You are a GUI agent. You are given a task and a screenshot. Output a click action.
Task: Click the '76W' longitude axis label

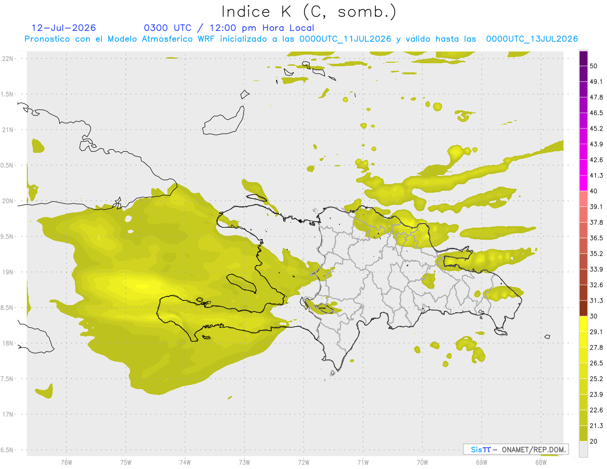pyautogui.click(x=66, y=461)
